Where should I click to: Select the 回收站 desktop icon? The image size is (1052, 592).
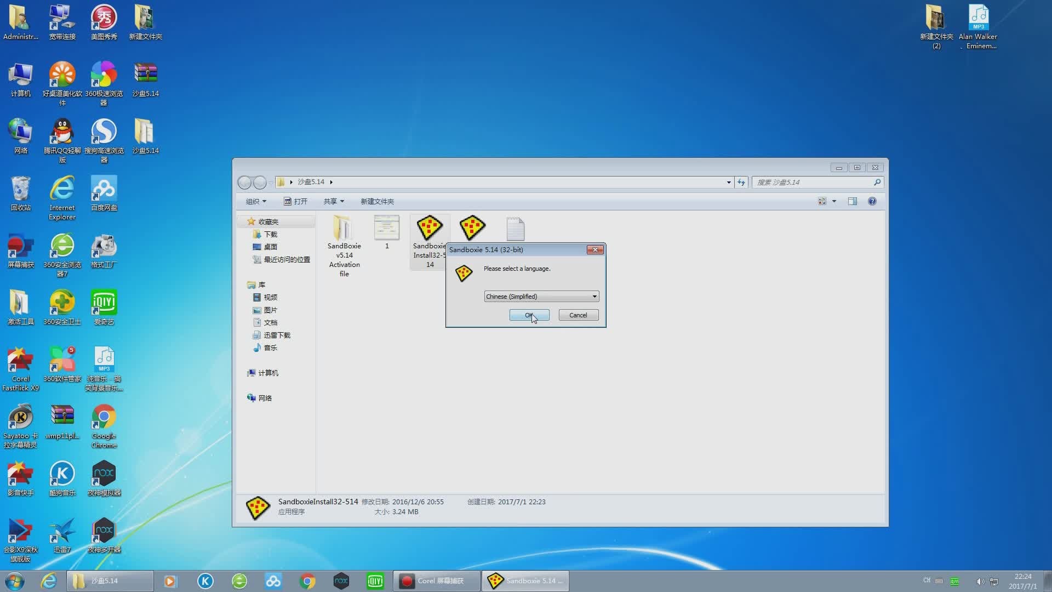21,194
